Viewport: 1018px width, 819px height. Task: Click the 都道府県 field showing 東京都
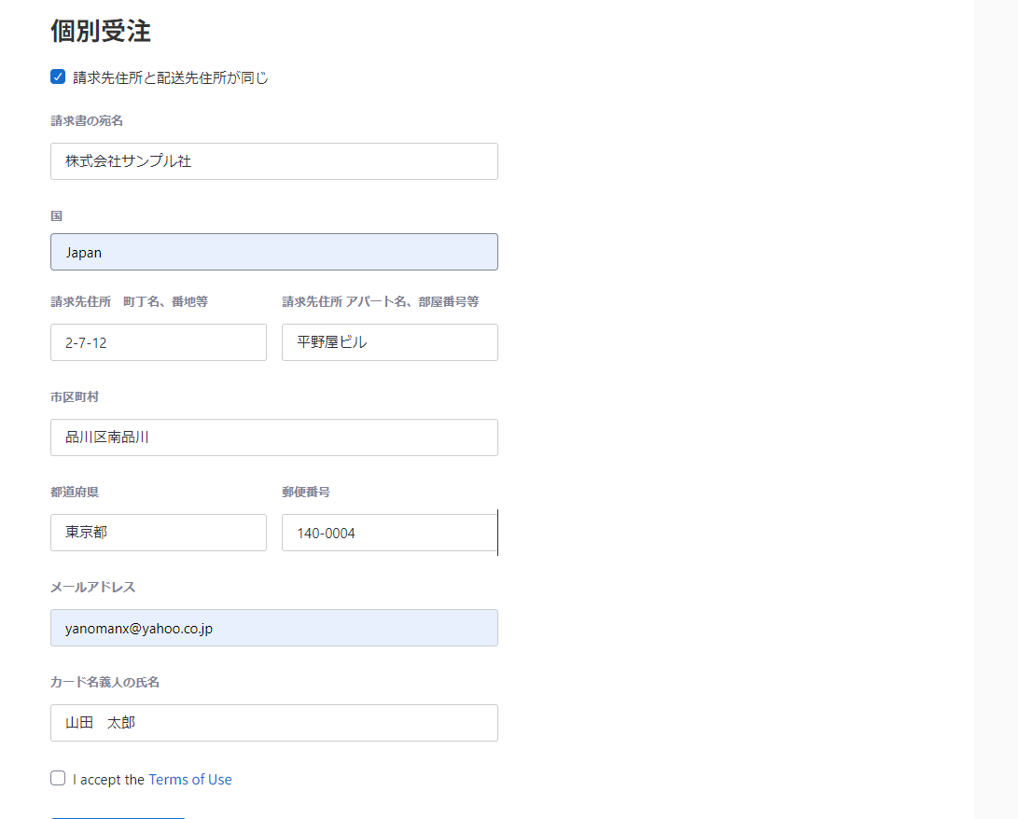click(x=158, y=533)
